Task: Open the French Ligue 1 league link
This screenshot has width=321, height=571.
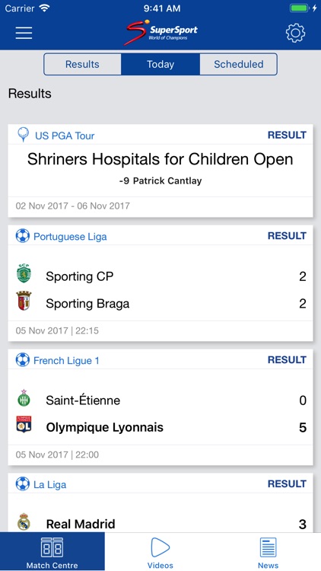Action: (66, 361)
